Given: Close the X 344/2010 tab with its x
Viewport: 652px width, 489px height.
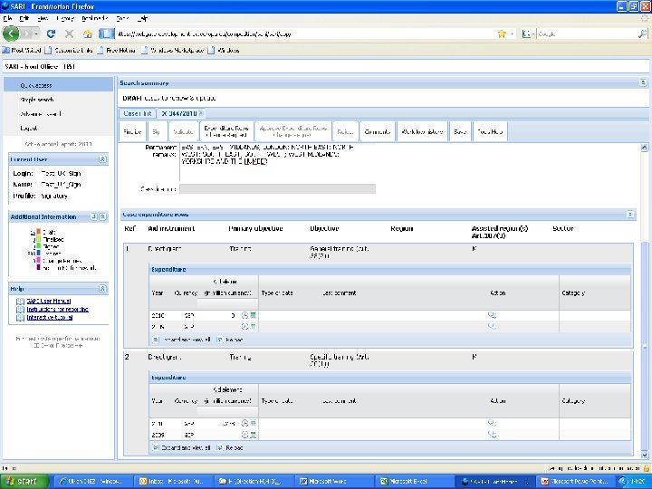Looking at the screenshot, I should pyautogui.click(x=201, y=113).
